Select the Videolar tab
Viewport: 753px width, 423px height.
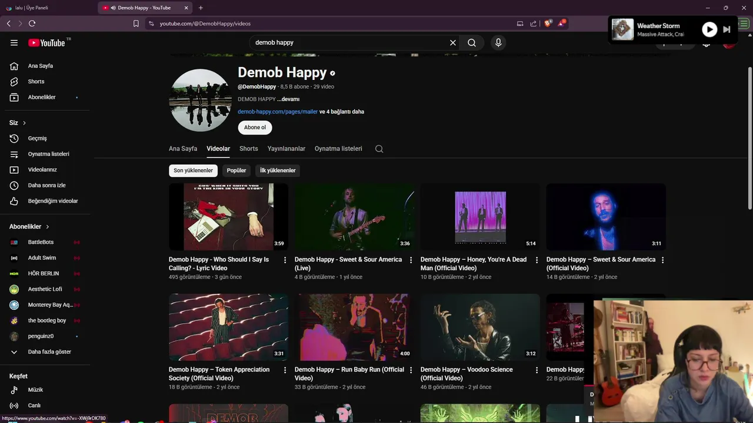coord(218,149)
